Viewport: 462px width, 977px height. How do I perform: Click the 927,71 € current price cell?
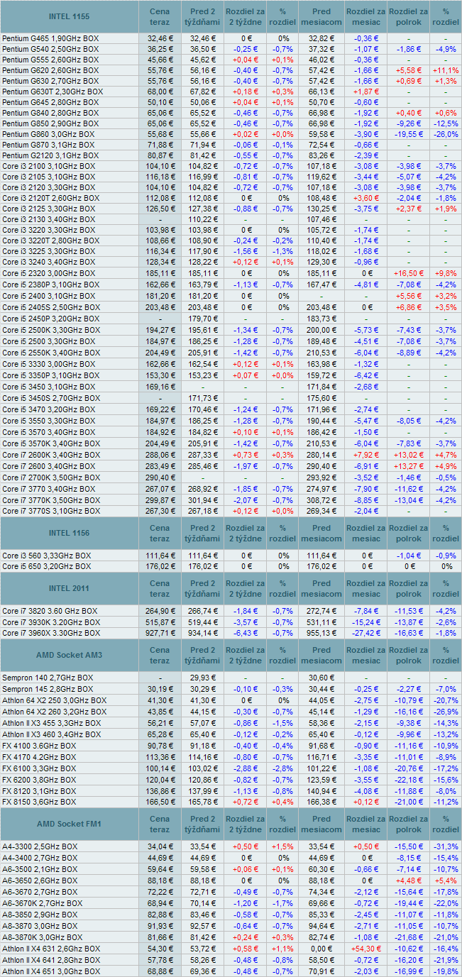click(160, 632)
